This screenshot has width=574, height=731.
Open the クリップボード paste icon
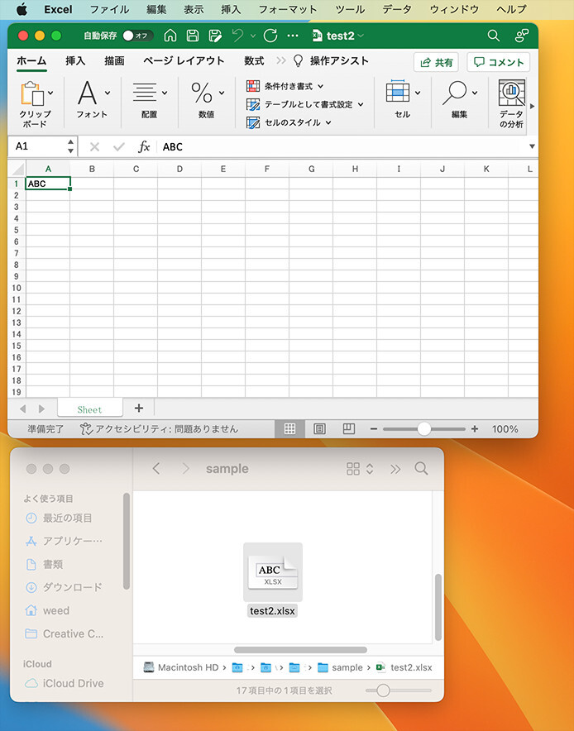tap(32, 93)
